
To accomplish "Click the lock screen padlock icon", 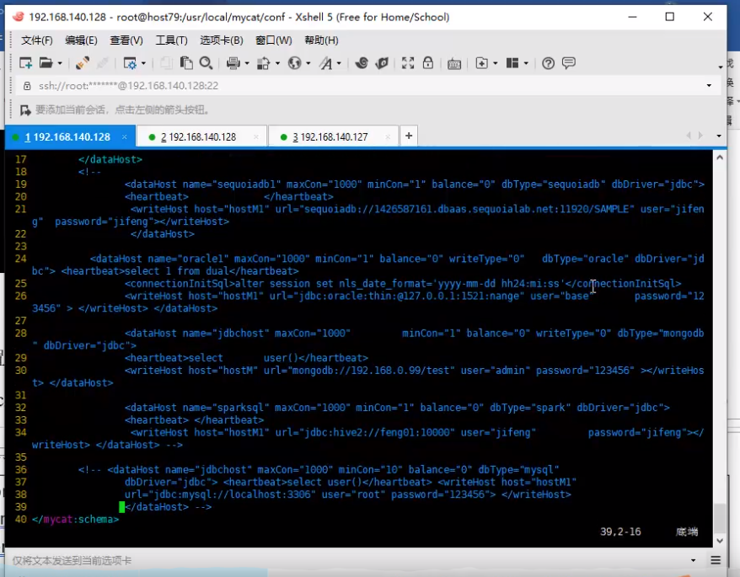I will 428,62.
